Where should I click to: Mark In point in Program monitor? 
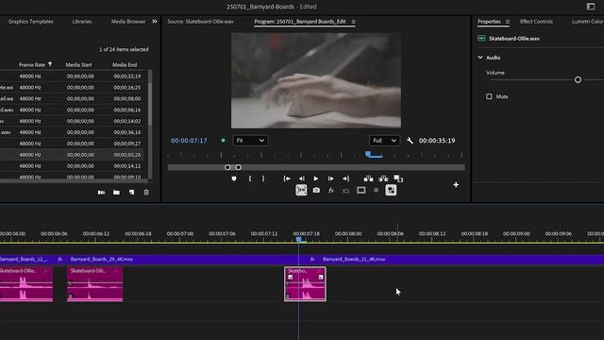pos(250,178)
